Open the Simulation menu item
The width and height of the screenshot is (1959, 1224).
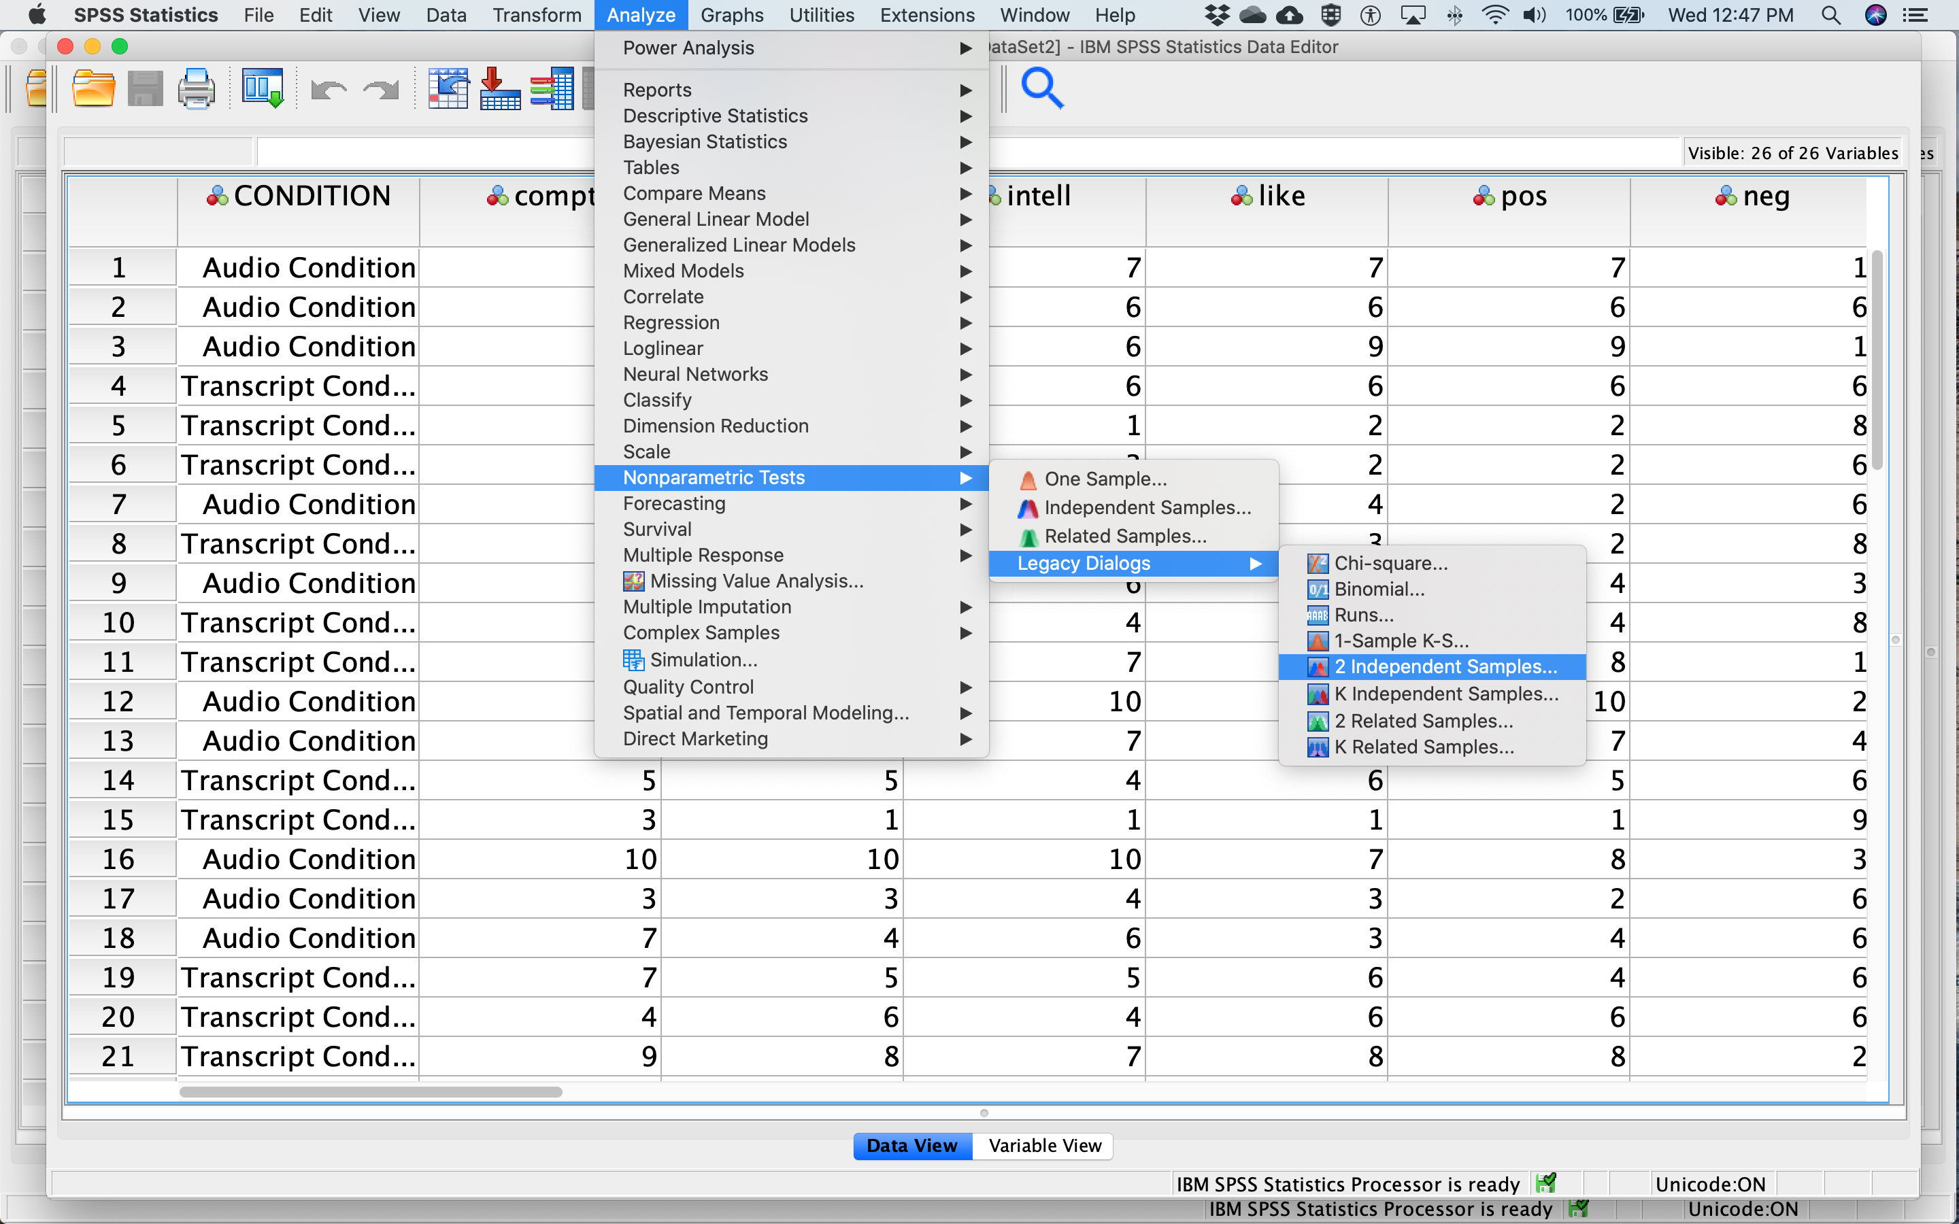click(791, 660)
